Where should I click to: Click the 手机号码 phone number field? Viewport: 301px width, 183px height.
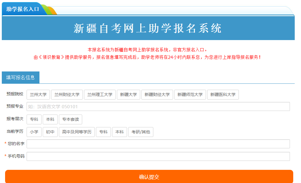[x=158, y=156]
